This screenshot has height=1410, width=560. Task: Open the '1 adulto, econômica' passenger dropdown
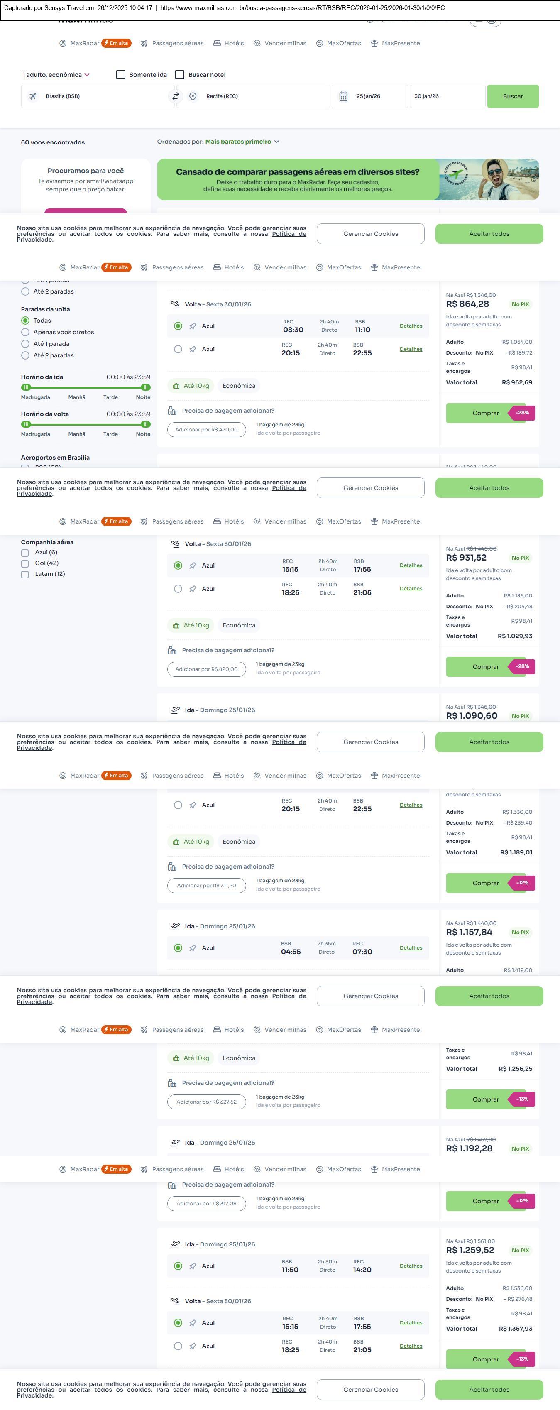click(x=56, y=75)
